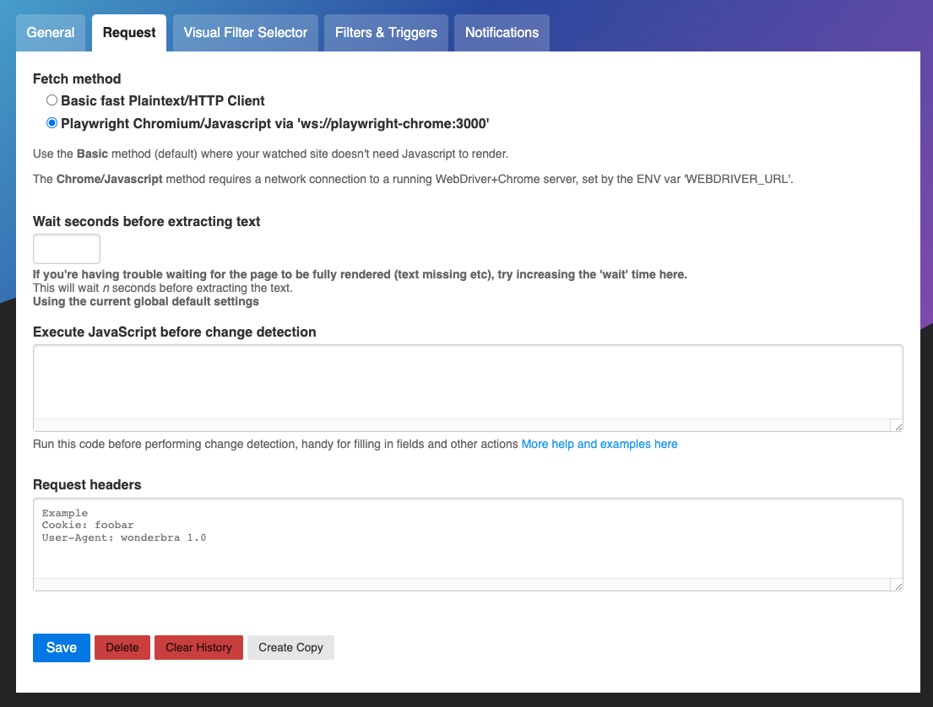Open the Notifications tab
Image resolution: width=933 pixels, height=707 pixels.
click(502, 33)
